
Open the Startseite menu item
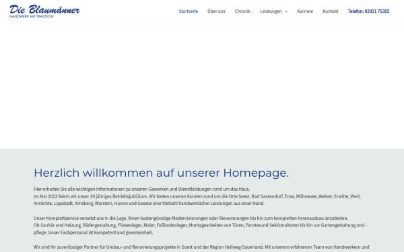(x=189, y=11)
